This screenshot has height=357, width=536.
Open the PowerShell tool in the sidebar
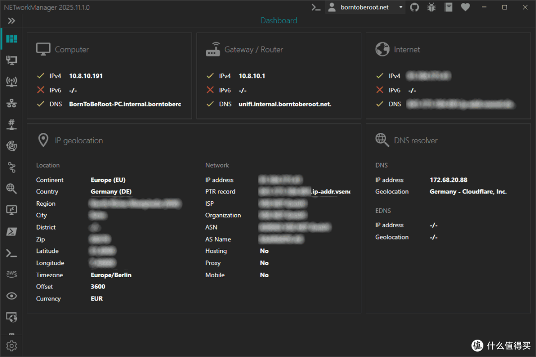(11, 232)
